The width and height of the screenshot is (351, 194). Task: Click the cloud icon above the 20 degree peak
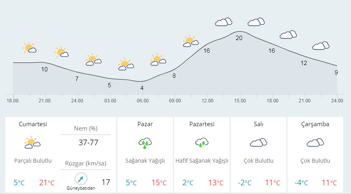pyautogui.click(x=224, y=22)
